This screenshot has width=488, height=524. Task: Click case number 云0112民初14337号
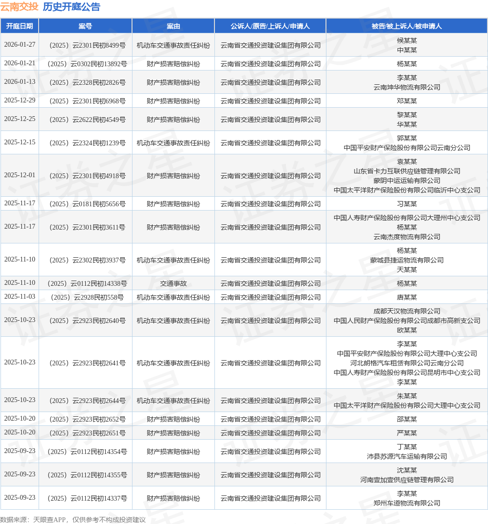[87, 498]
